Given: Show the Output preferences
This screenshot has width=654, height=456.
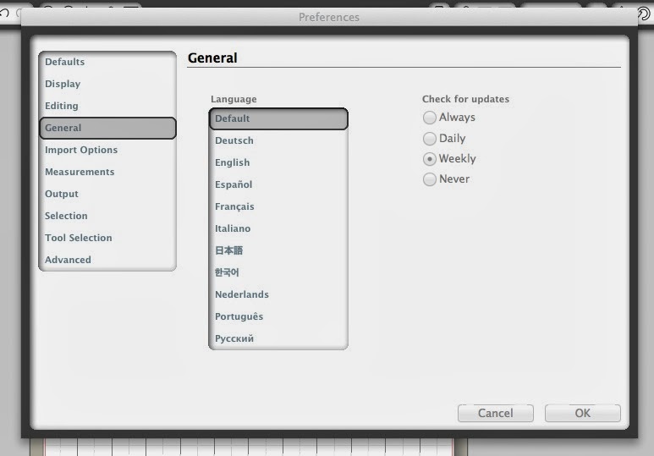Looking at the screenshot, I should [x=107, y=194].
